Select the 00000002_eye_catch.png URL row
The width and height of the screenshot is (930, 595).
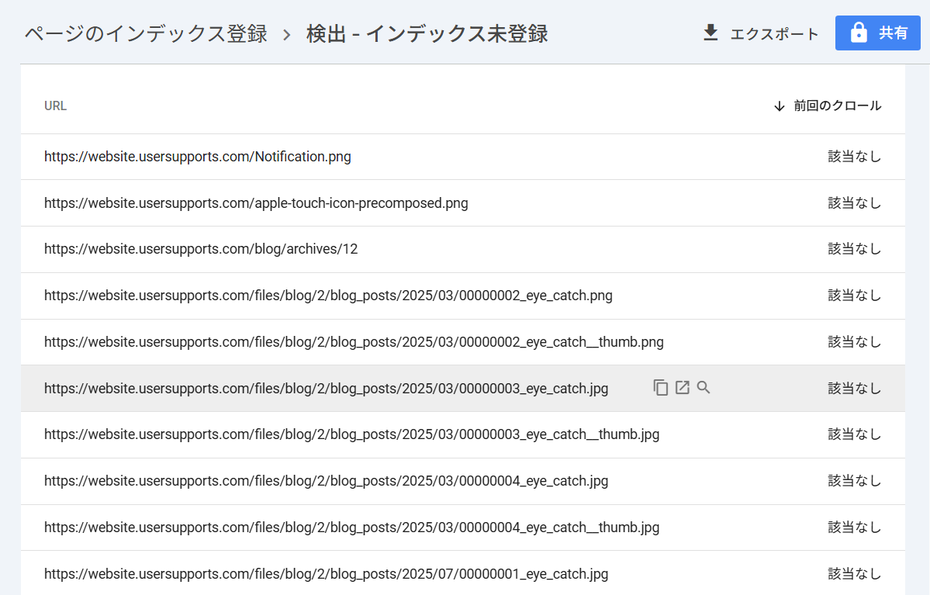tap(328, 296)
